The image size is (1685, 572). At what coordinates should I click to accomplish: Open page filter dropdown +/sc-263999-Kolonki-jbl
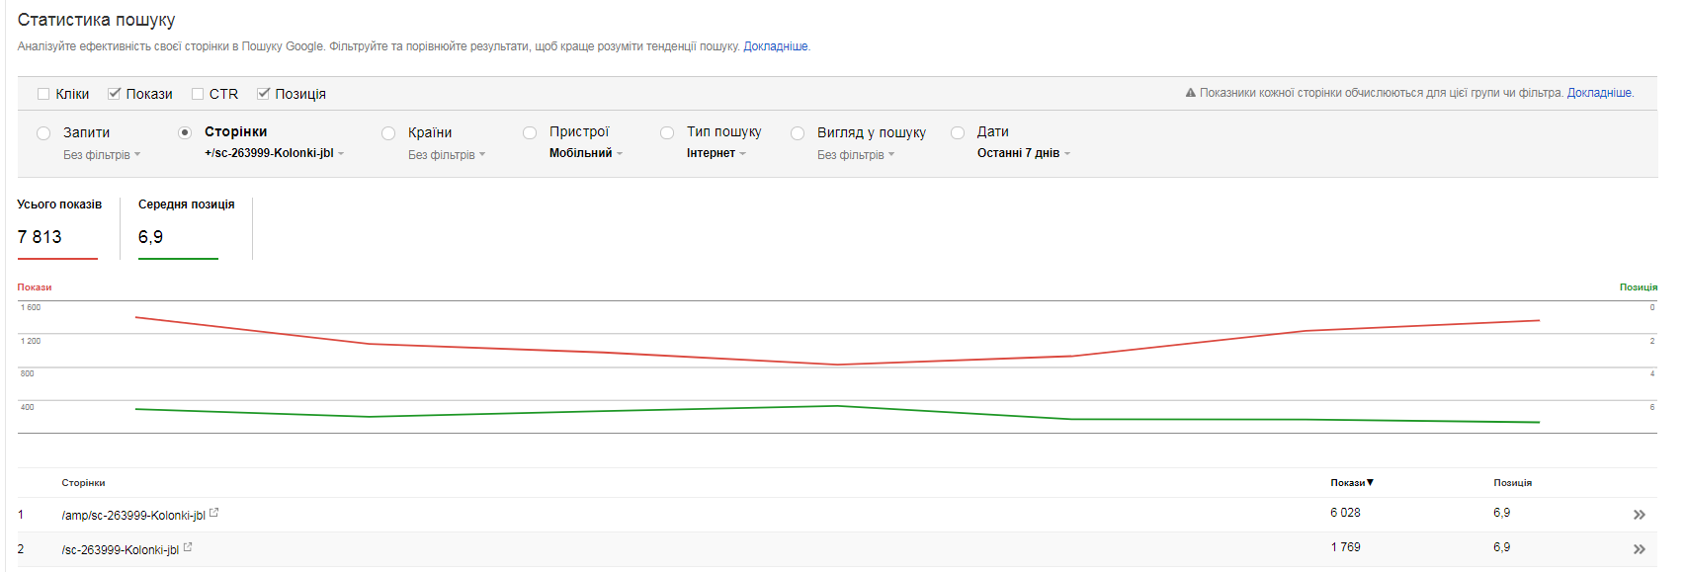(274, 153)
